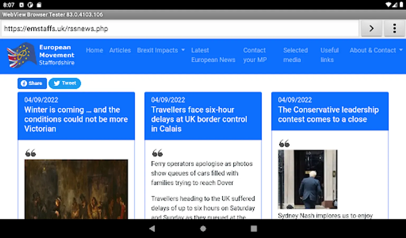Tweet this page with the Tweet button
This screenshot has width=406, height=238.
tap(65, 83)
